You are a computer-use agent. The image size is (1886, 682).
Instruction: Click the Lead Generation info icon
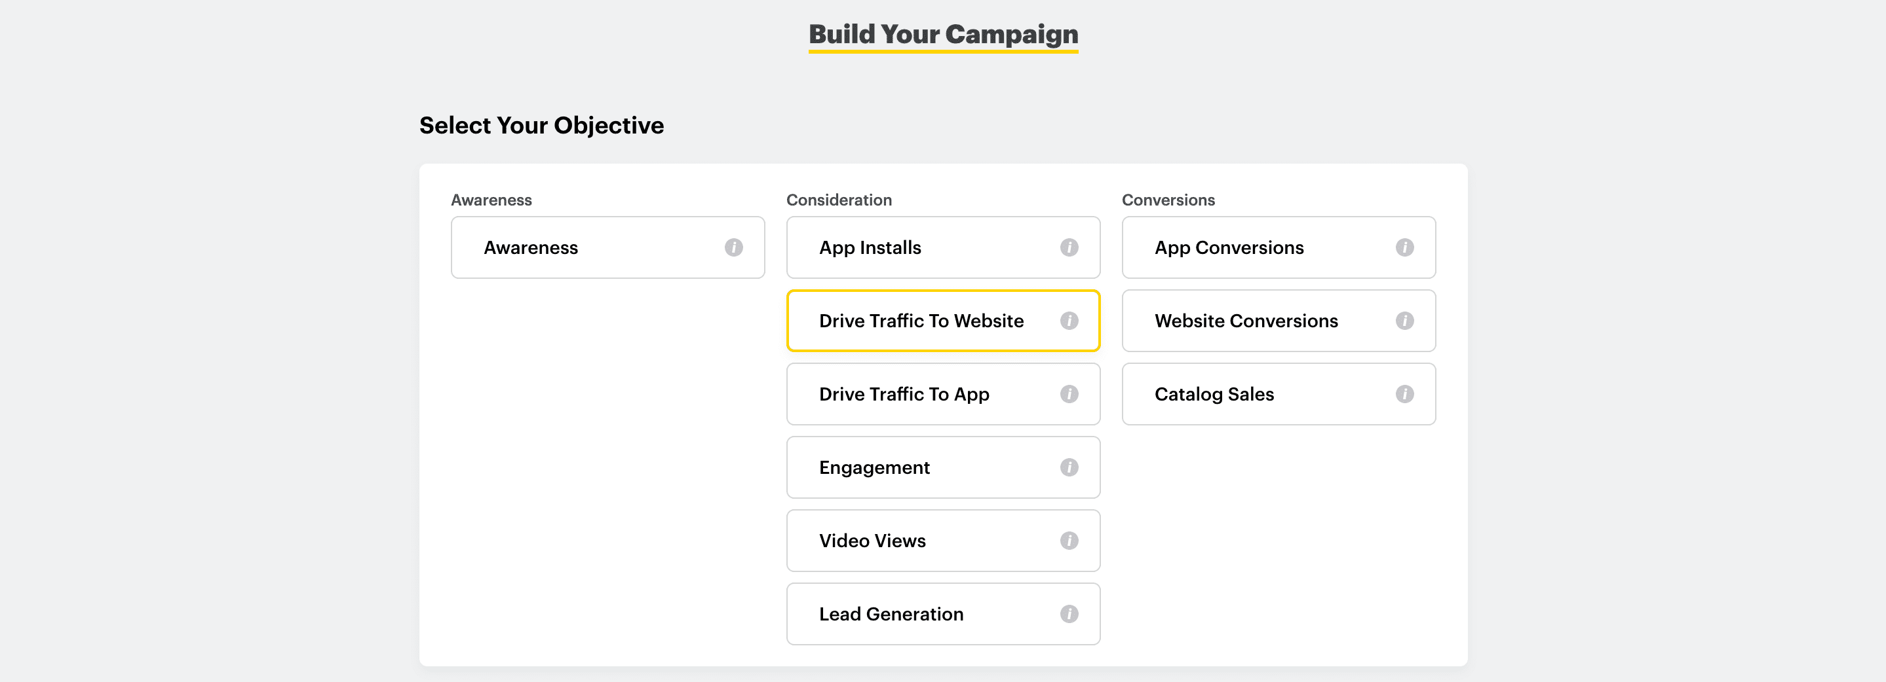tap(1069, 614)
